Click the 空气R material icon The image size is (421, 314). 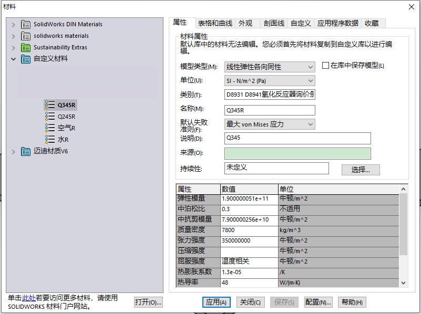pos(50,128)
